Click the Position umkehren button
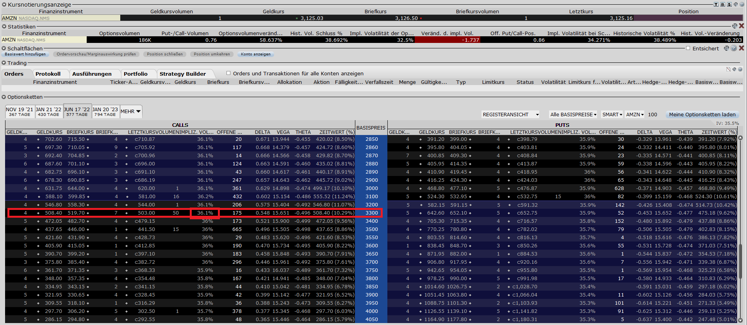Screen dimensions: 747x325 212,54
